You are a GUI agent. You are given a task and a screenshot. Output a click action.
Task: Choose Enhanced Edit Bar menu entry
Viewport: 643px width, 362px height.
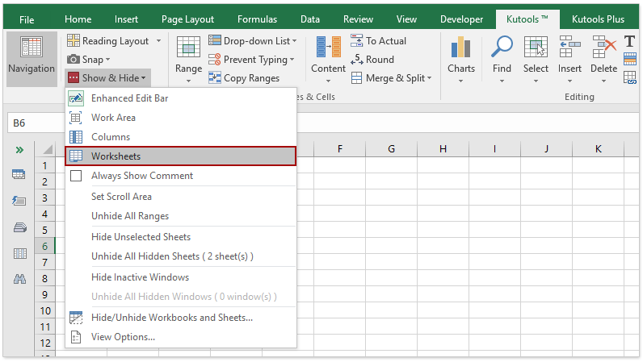181,98
